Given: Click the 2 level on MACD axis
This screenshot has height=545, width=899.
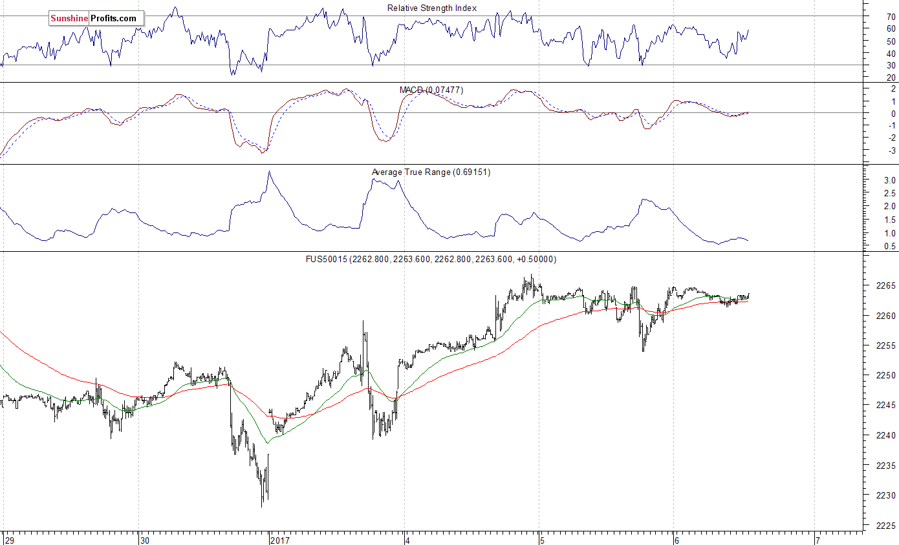Looking at the screenshot, I should pos(894,89).
